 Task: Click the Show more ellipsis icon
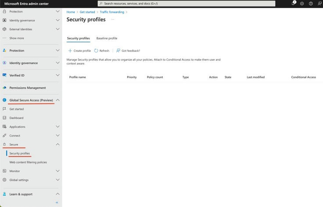pyautogui.click(x=4, y=38)
